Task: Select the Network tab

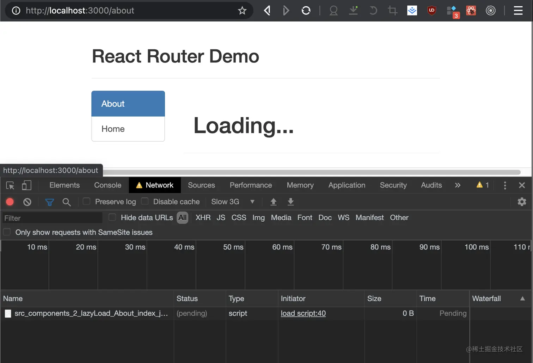Action: [x=155, y=185]
